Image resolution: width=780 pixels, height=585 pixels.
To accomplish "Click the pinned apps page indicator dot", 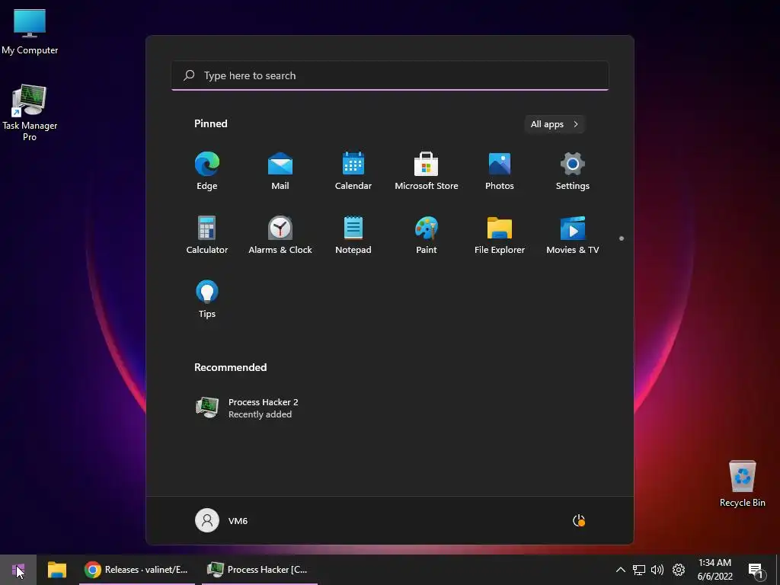I will click(x=622, y=238).
